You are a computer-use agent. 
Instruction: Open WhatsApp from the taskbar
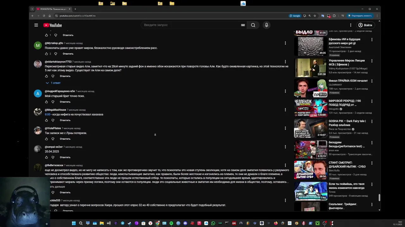click(213, 223)
